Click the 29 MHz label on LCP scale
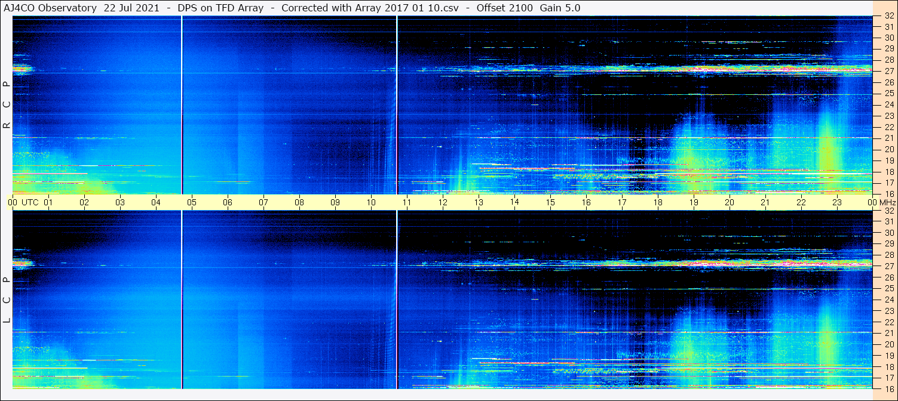Screen dimensions: 898x401 888,243
